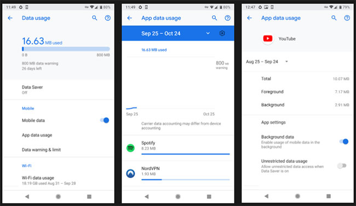Expand the Sep 25 – Oct 24 cycle dropdown
This screenshot has height=206, width=356.
pyautogui.click(x=208, y=33)
